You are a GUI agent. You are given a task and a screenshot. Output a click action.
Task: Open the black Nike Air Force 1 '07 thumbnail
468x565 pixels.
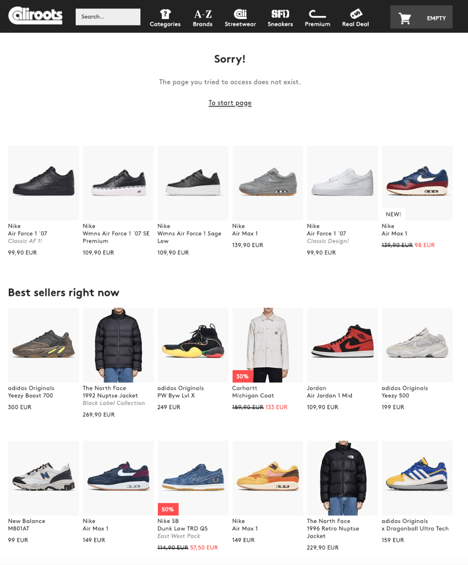click(43, 183)
